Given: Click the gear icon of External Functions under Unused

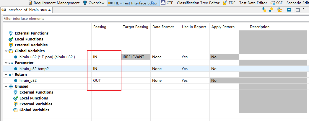Looking at the screenshot, I should point(15,92).
